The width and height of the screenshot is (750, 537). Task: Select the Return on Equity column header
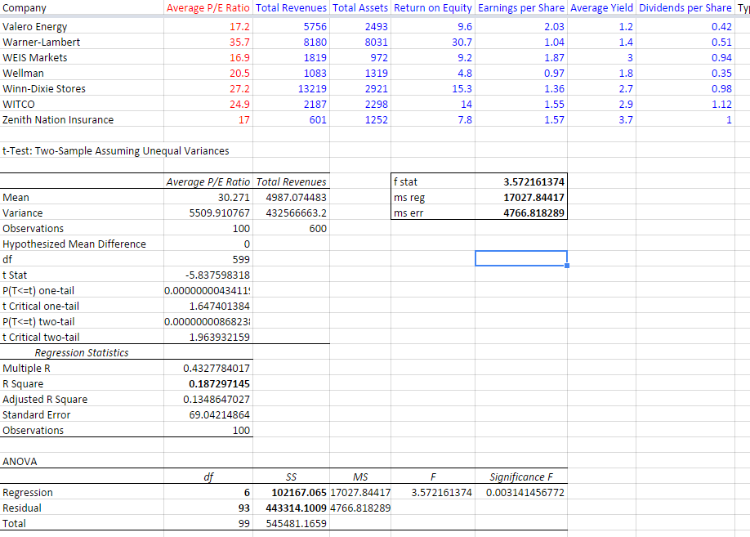(x=432, y=8)
